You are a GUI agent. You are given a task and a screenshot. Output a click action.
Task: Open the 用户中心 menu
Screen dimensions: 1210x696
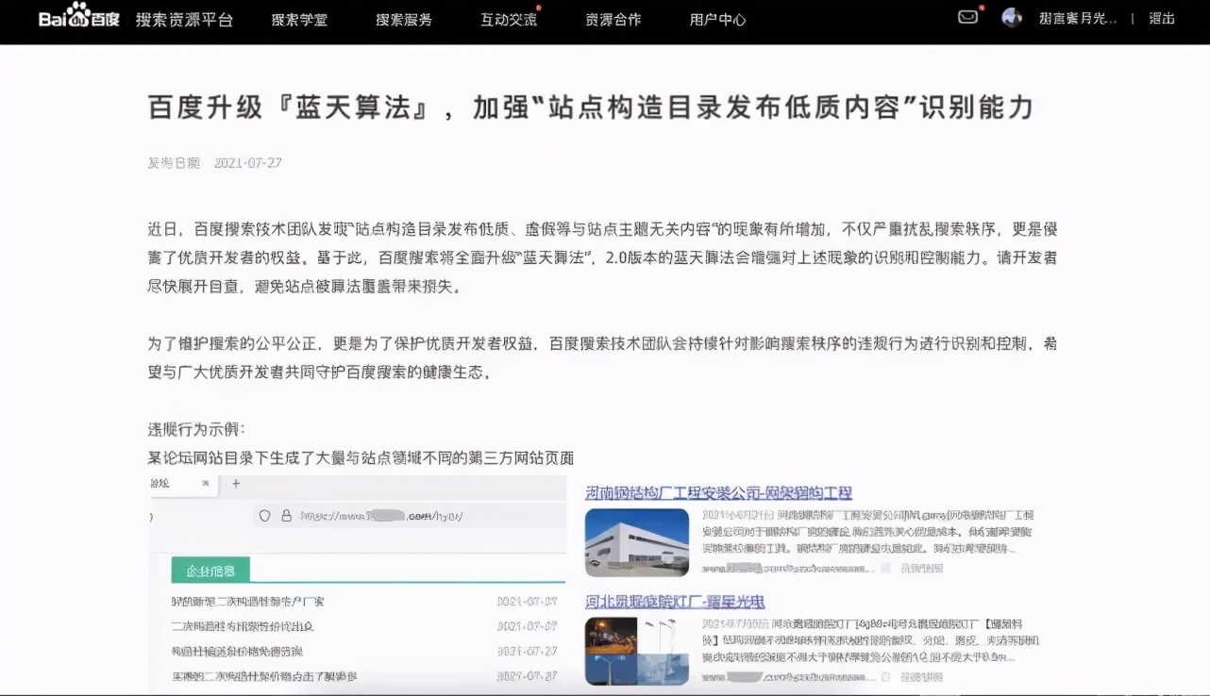(718, 20)
